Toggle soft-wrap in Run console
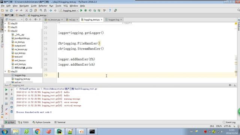Image resolution: width=240 pixels, height=135 pixels. pyautogui.click(x=12, y=98)
